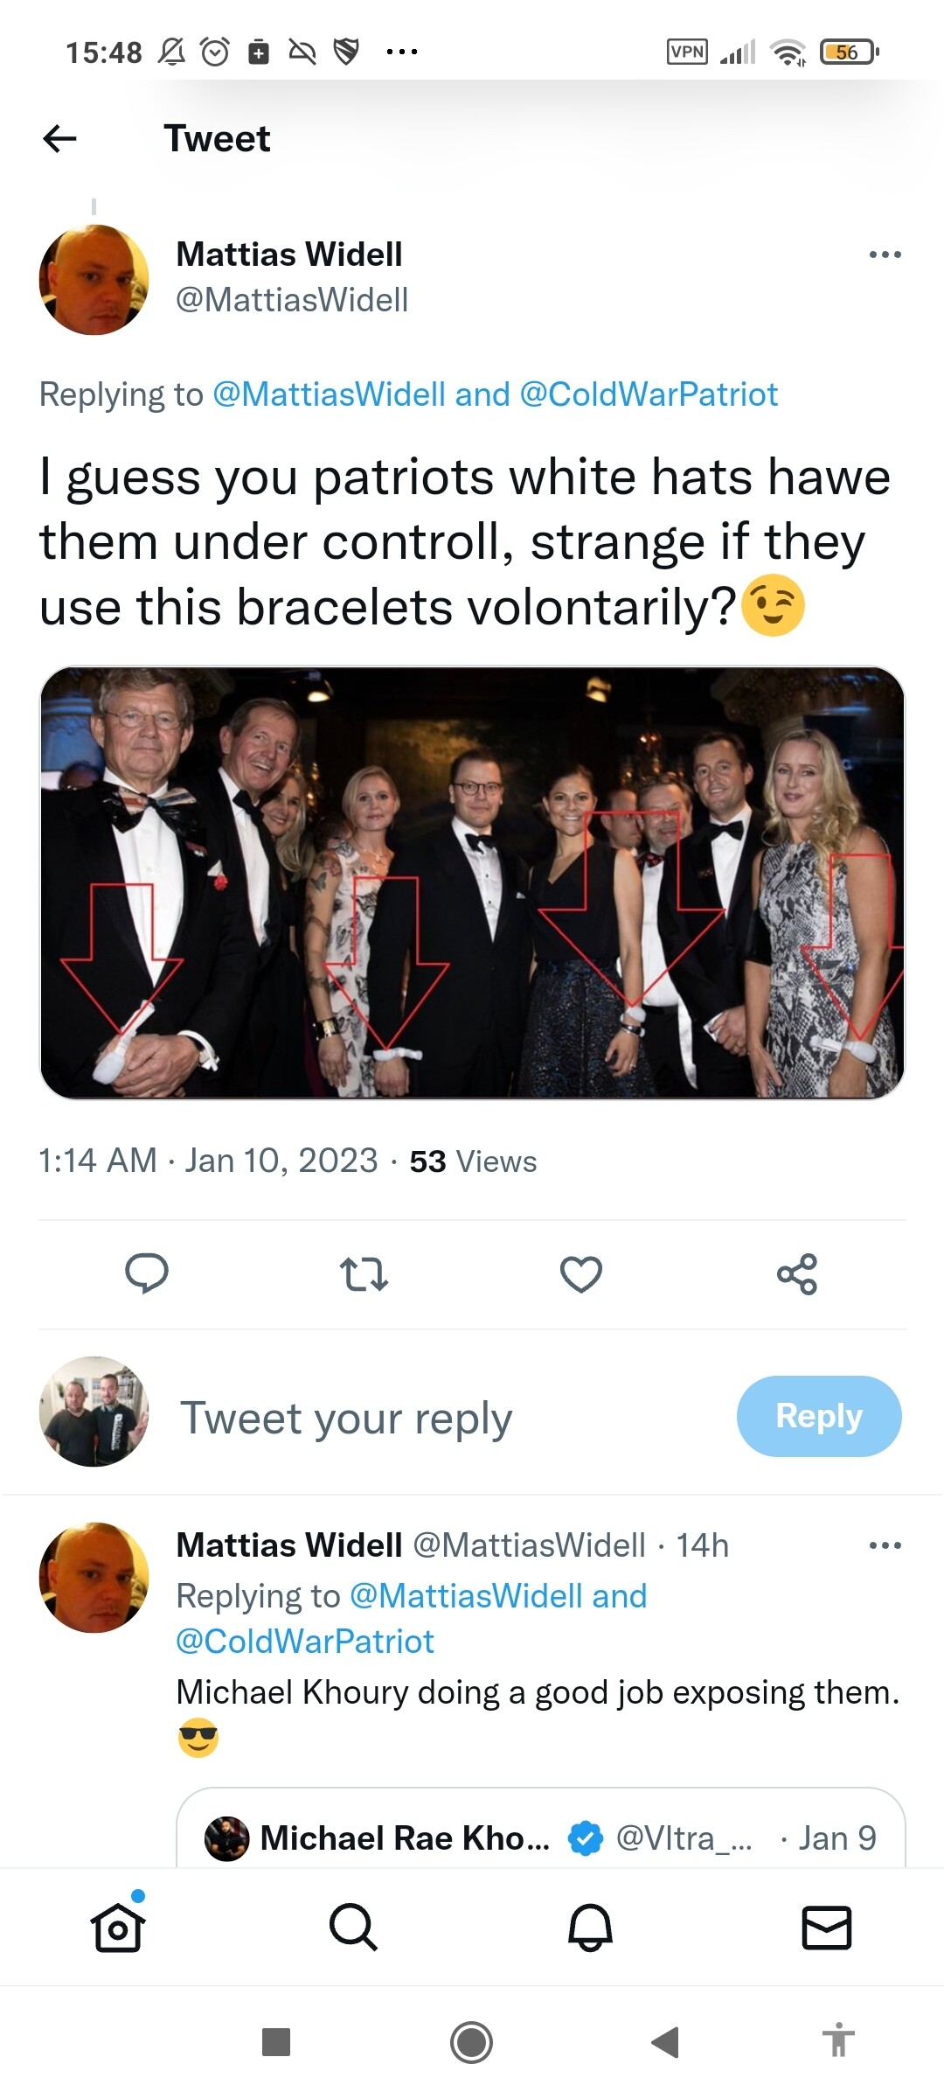Screen dimensions: 944x2099
Task: Tap the back arrow in Tweet header
Action: pos(59,138)
